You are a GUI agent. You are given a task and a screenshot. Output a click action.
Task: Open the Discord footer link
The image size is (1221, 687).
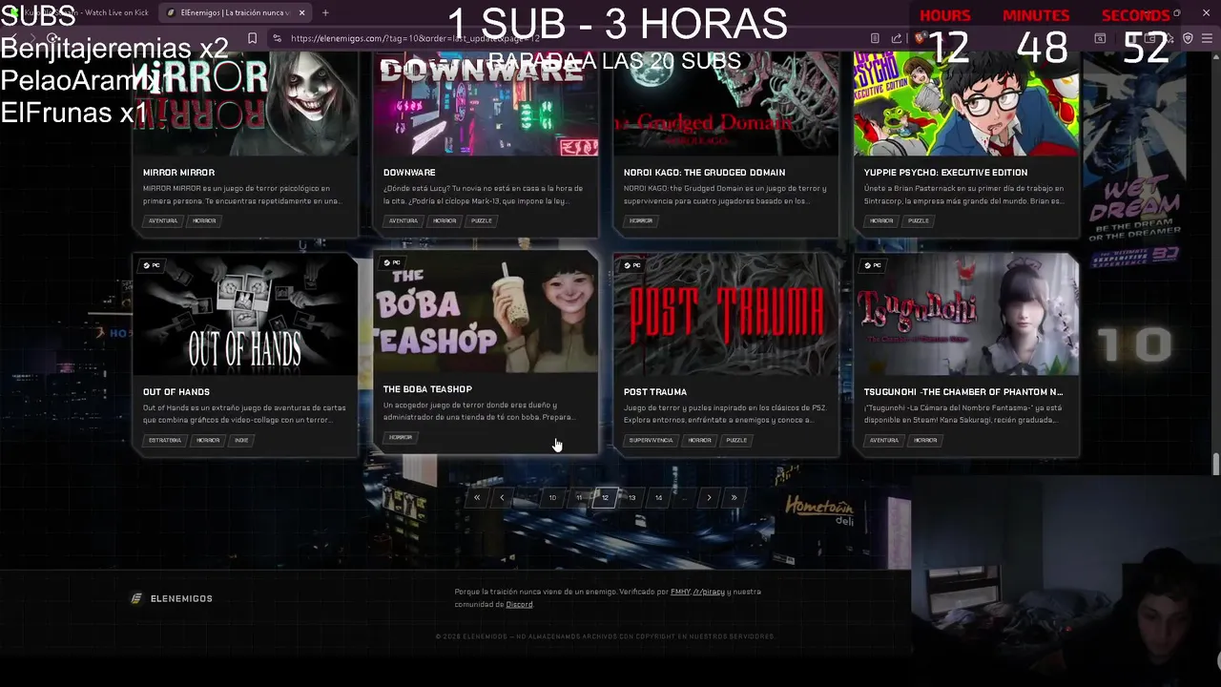[519, 604]
